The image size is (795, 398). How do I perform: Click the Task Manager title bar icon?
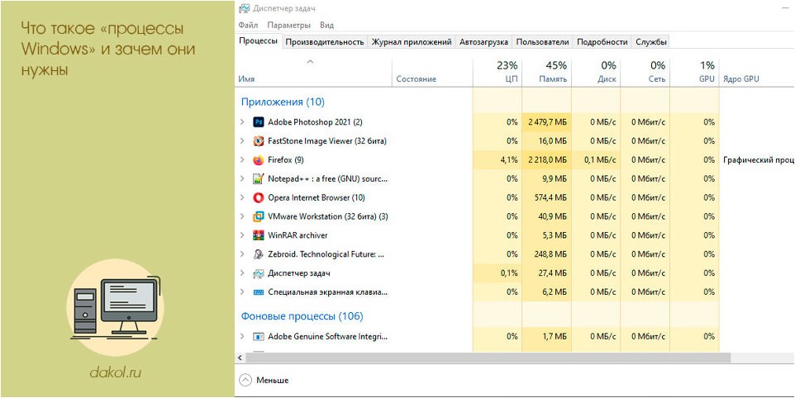pos(244,8)
